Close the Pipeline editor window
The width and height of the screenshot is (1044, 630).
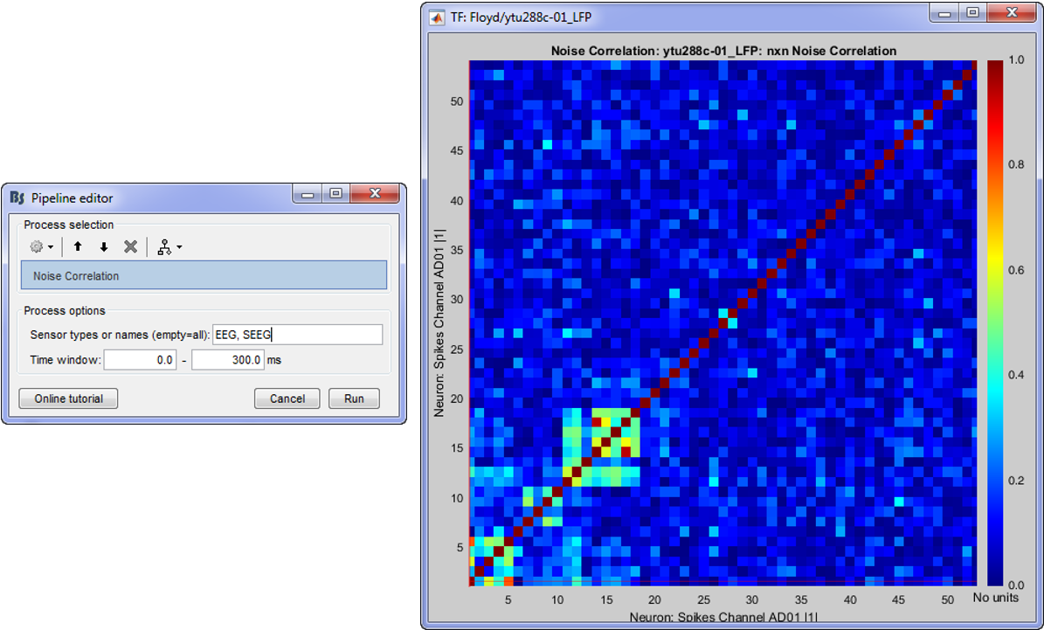tap(374, 194)
